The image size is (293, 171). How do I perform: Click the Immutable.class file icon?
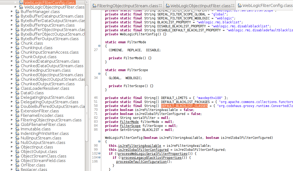click(x=17, y=129)
